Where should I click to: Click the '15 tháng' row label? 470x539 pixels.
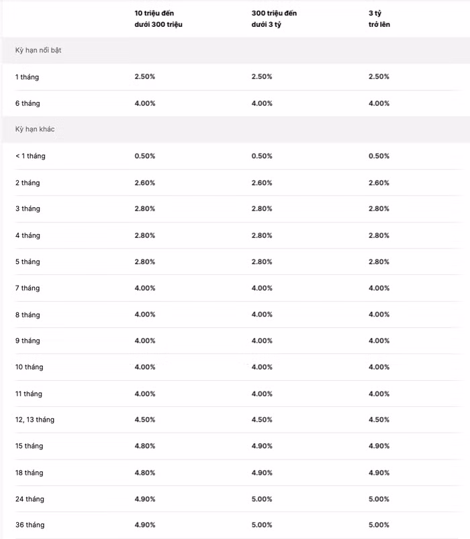tap(29, 446)
